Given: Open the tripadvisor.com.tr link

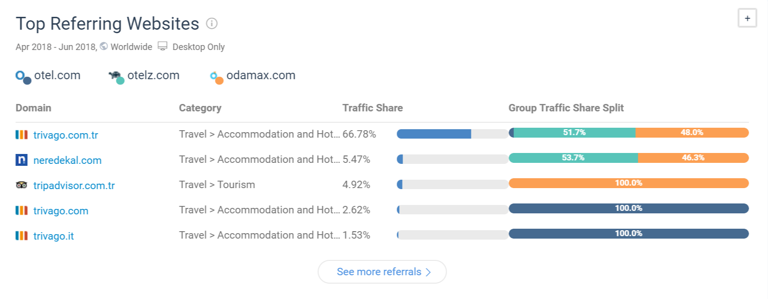Looking at the screenshot, I should click(x=74, y=185).
